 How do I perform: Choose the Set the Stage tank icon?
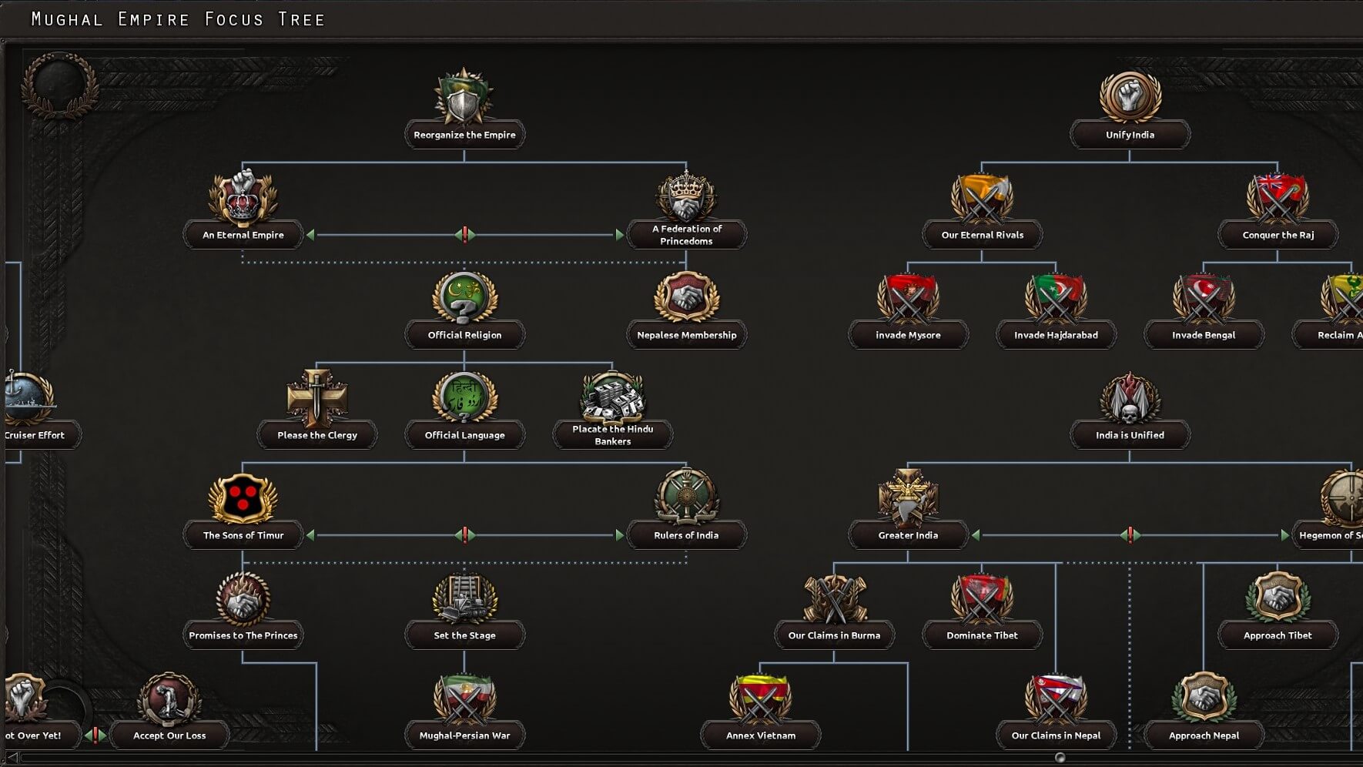click(464, 598)
